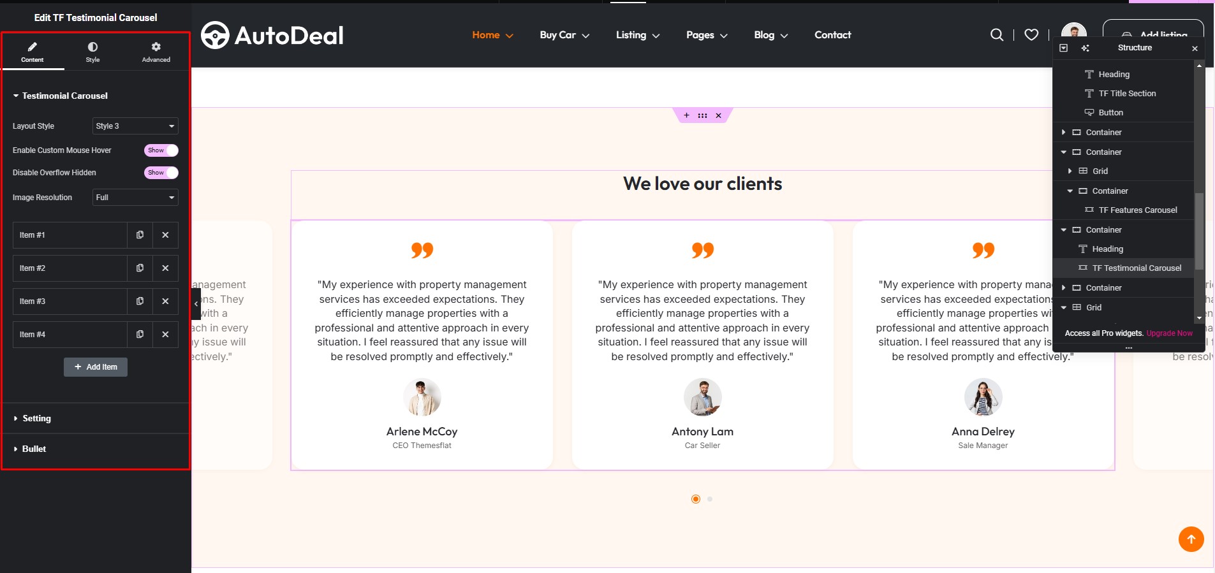
Task: Duplicate Item #4
Action: 140,335
